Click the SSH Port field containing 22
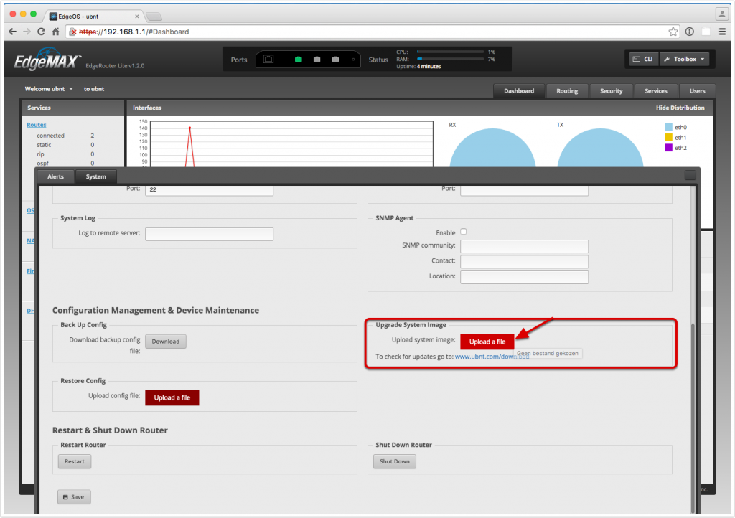735x518 pixels. click(x=209, y=189)
